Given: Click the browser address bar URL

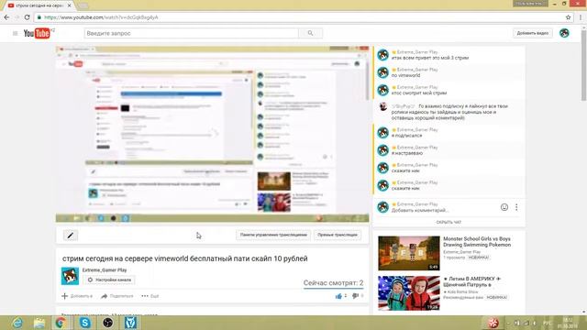Looking at the screenshot, I should pos(101,17).
